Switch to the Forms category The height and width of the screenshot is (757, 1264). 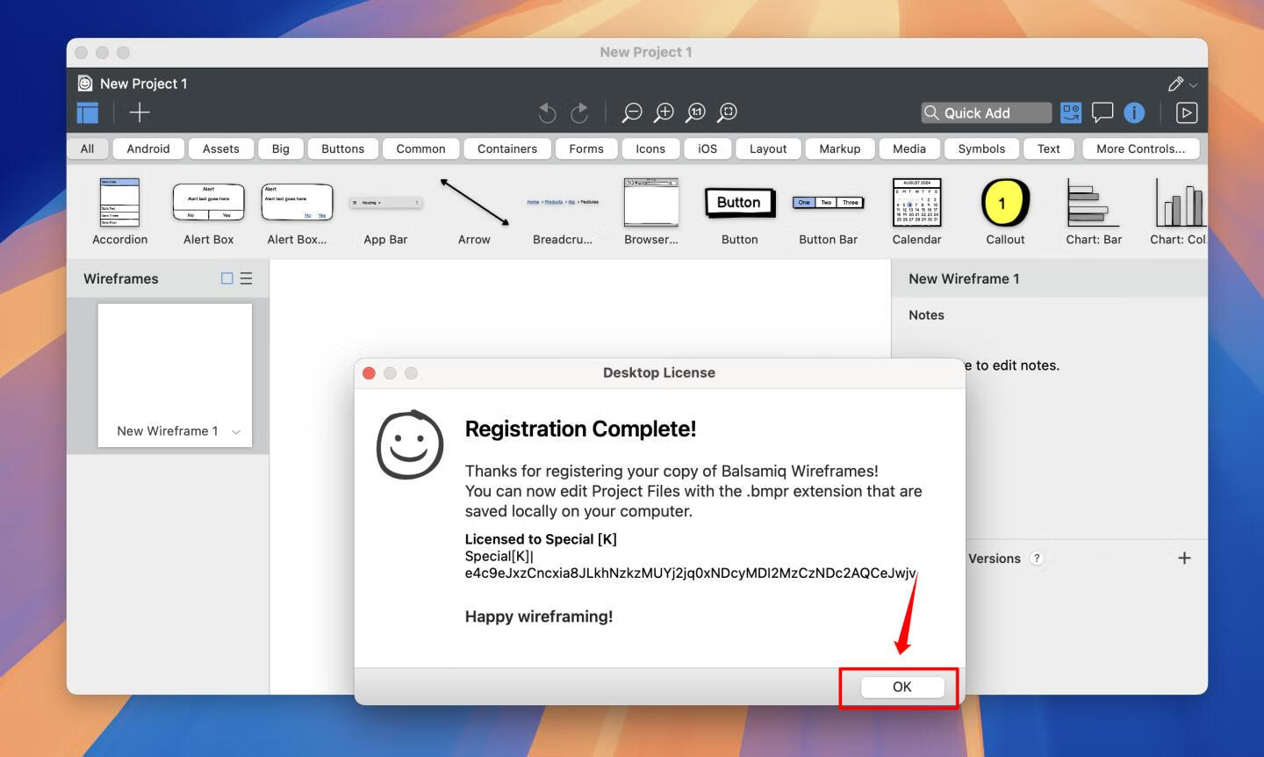[x=586, y=148]
